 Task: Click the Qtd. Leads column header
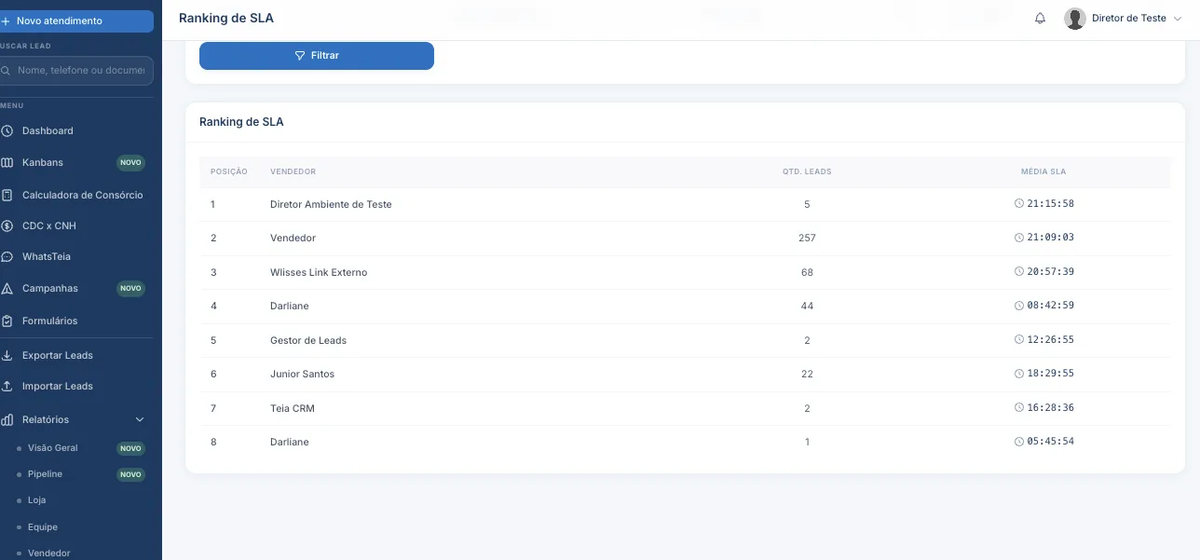[807, 172]
